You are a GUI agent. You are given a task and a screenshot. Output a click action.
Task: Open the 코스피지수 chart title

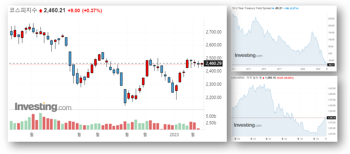23,10
